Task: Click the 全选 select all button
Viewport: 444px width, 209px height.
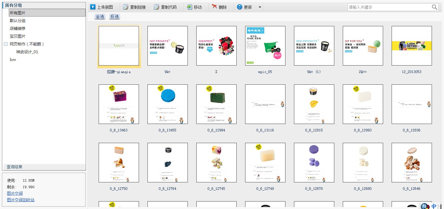Action: (100, 17)
